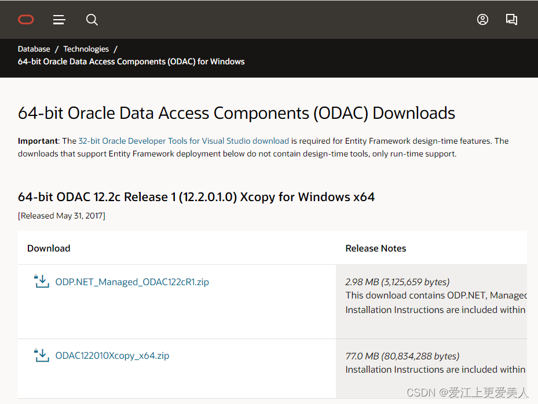
Task: Click the ODAC Downloads page title
Action: coord(236,112)
